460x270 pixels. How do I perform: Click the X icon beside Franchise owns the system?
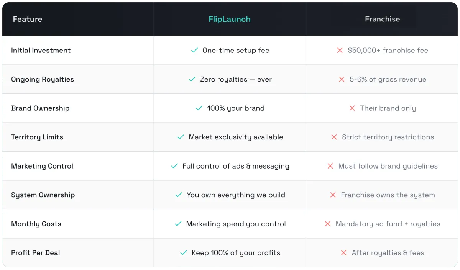pyautogui.click(x=333, y=195)
